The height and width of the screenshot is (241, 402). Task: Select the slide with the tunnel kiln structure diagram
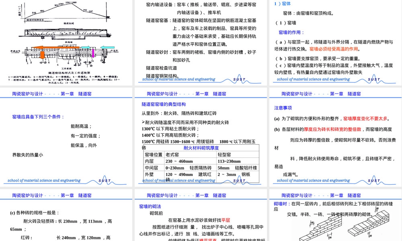pos(66,43)
